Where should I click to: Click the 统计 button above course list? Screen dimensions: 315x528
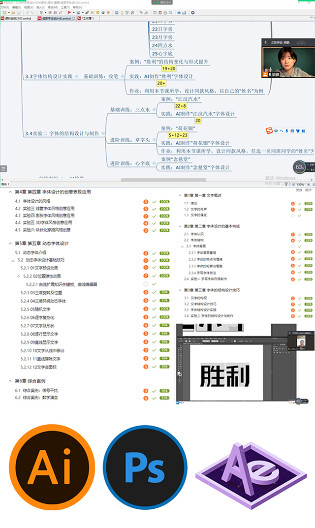[x=309, y=190]
